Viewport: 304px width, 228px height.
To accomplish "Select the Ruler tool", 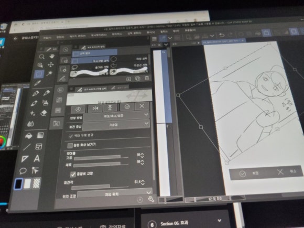I will click(x=25, y=159).
